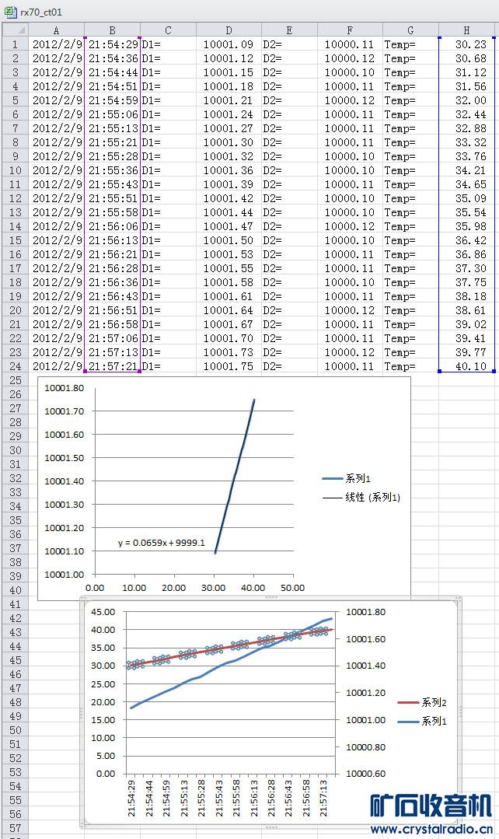Image resolution: width=499 pixels, height=839 pixels.
Task: Click the D2= cell in row 1
Action: [x=289, y=44]
